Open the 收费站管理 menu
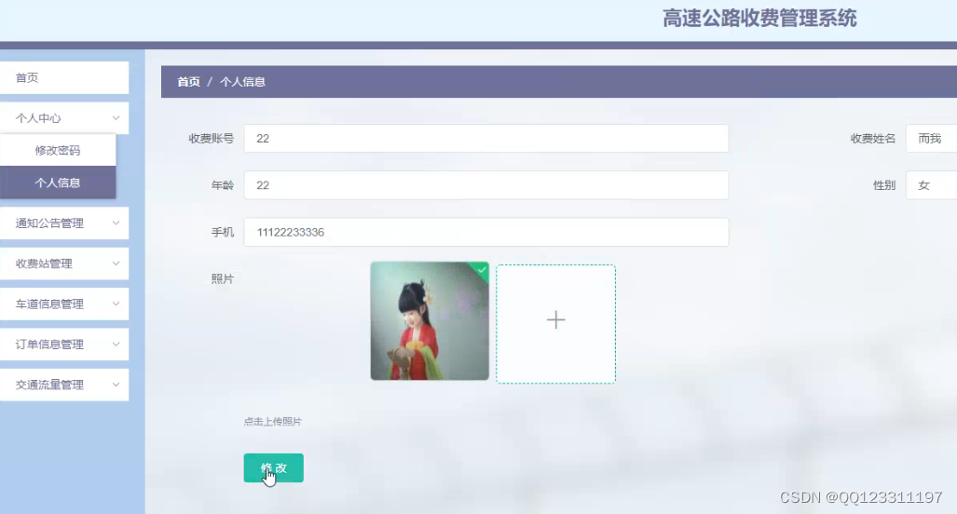The width and height of the screenshot is (957, 514). click(64, 264)
